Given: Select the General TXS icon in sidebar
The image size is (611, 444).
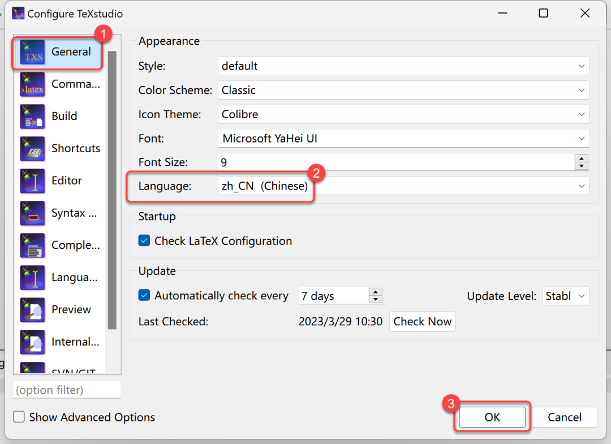Looking at the screenshot, I should pyautogui.click(x=33, y=53).
